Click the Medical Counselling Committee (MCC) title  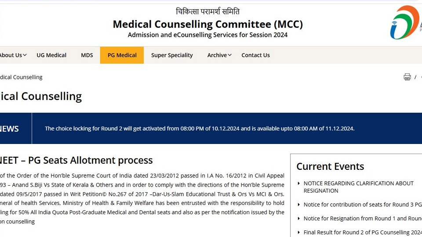pyautogui.click(x=208, y=24)
